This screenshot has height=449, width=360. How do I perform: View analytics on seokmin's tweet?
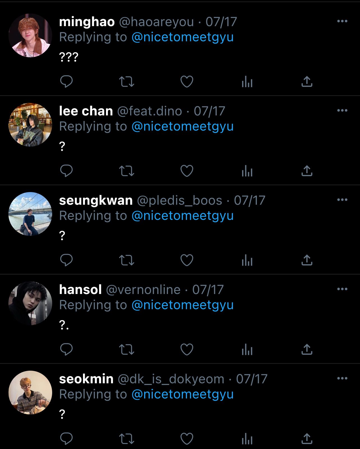(247, 439)
